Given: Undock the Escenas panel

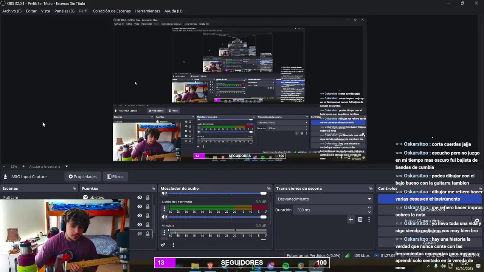Looking at the screenshot, I should click(x=74, y=188).
